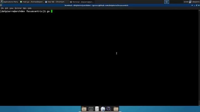This screenshot has width=200, height=112.
Task: Open the View menu in the terminal
Action: pyautogui.click(x=11, y=8)
